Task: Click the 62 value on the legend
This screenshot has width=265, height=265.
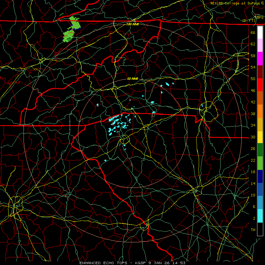Action: pyautogui.click(x=253, y=44)
